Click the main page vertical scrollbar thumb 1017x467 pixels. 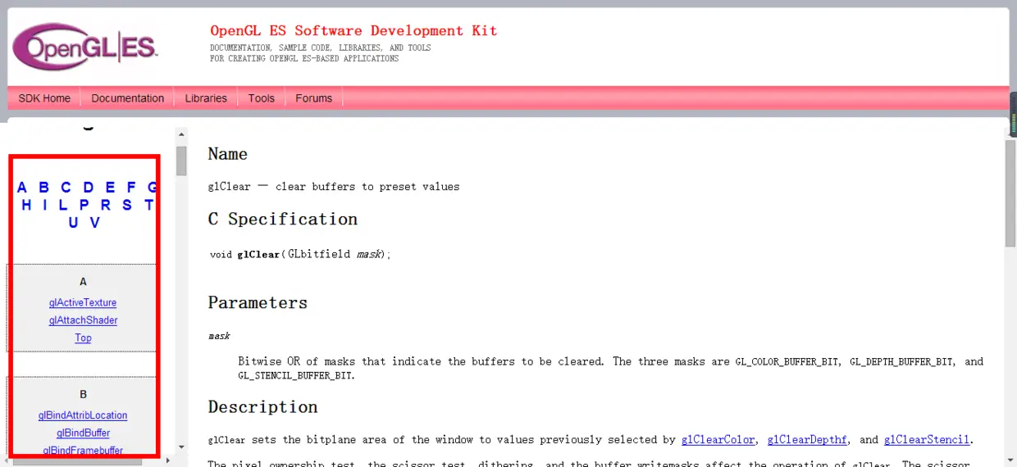pos(1010,193)
